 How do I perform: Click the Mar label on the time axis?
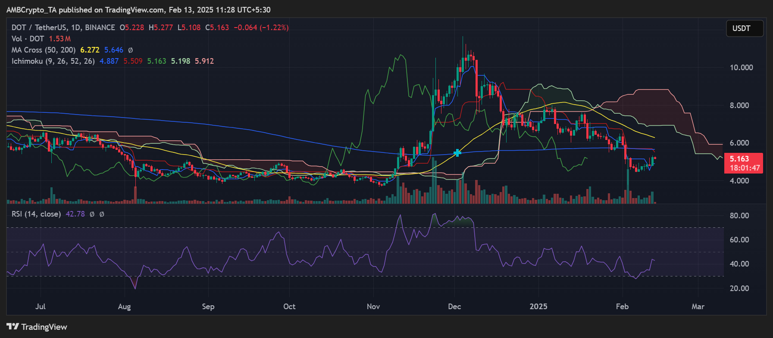coord(698,307)
